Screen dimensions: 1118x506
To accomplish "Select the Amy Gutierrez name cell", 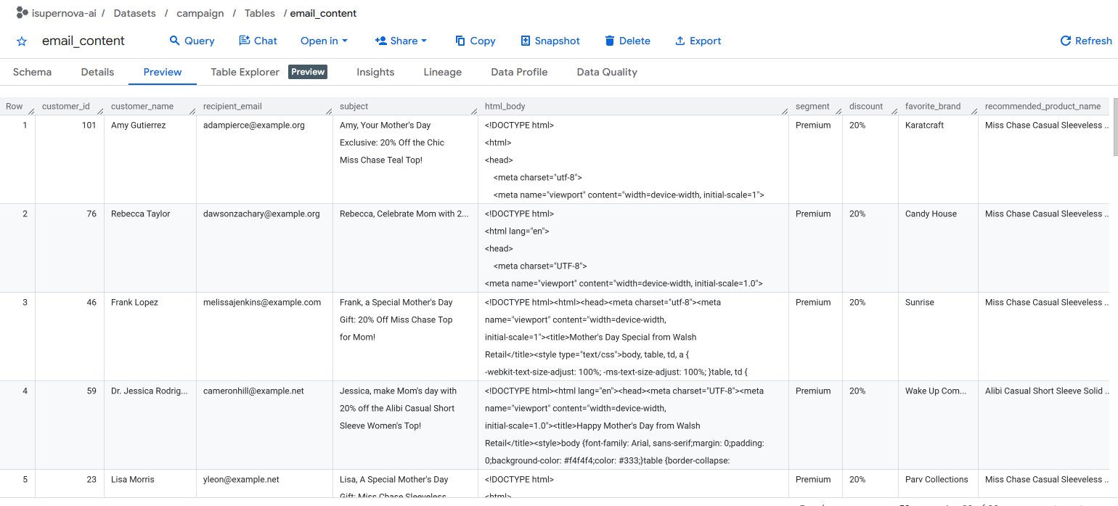I will [150, 159].
